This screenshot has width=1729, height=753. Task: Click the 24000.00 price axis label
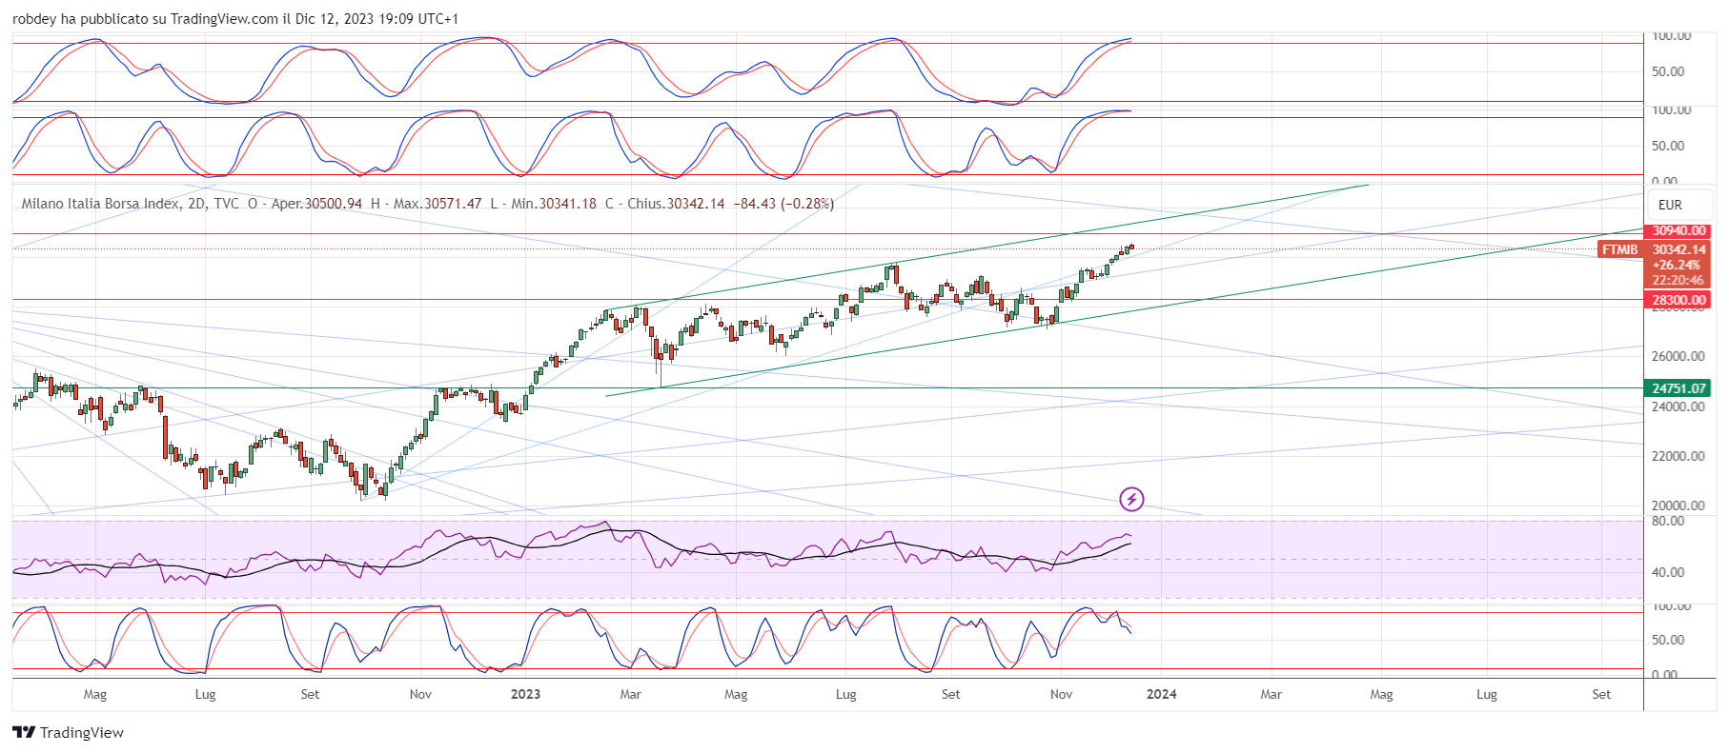1678,406
